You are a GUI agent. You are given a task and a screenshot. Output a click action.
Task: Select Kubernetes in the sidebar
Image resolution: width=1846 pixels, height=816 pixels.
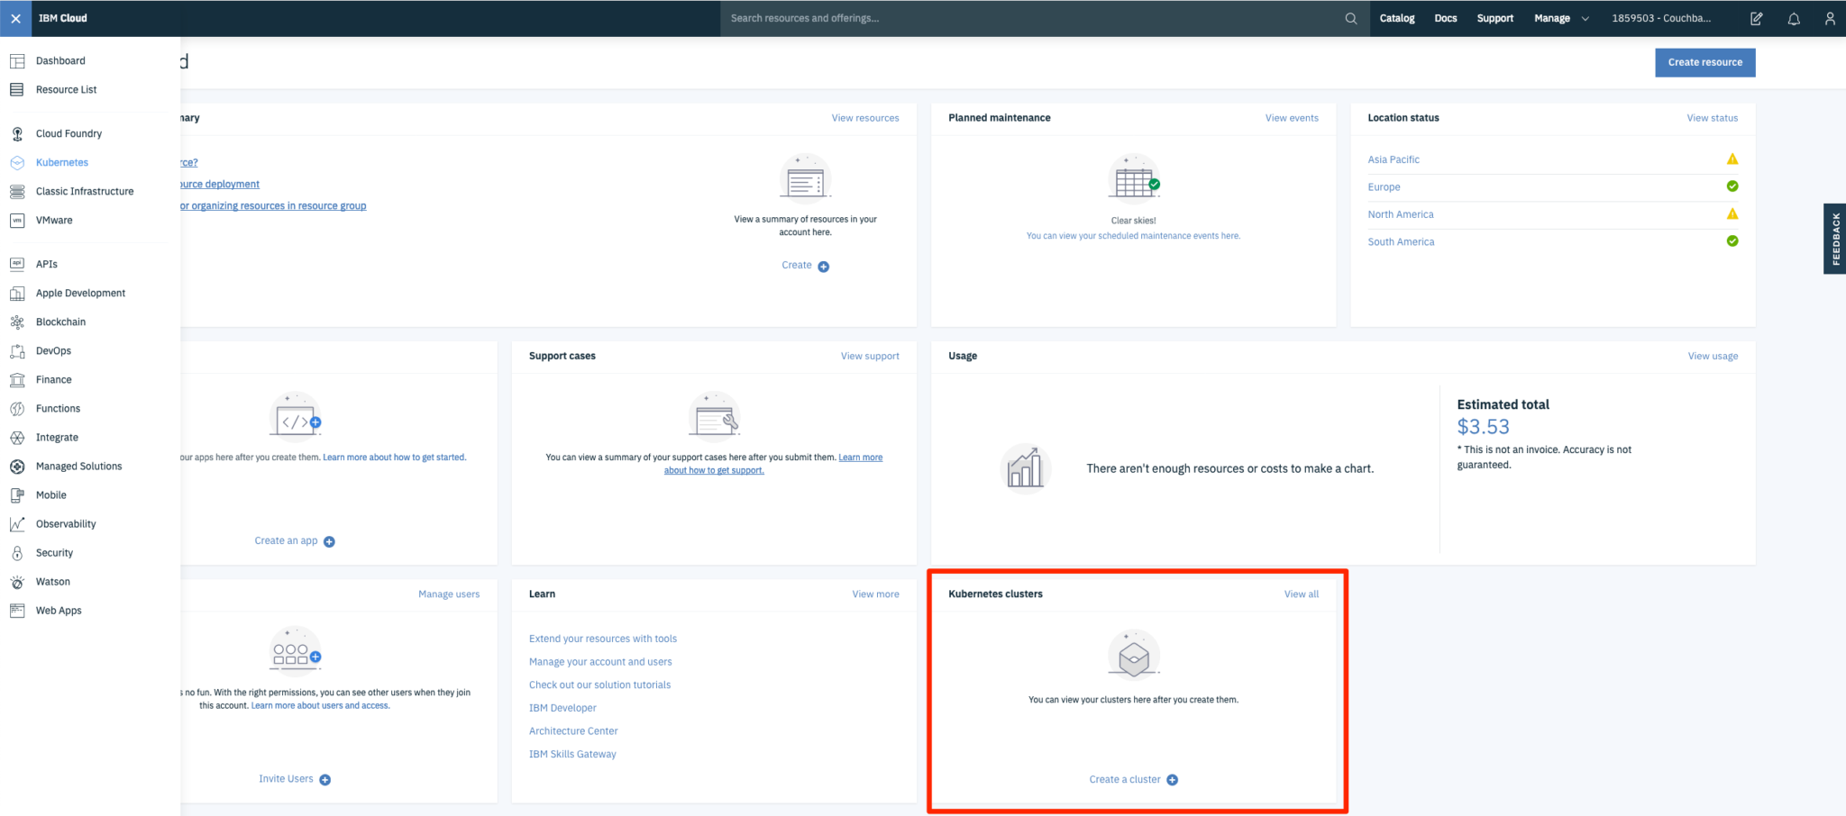coord(61,162)
